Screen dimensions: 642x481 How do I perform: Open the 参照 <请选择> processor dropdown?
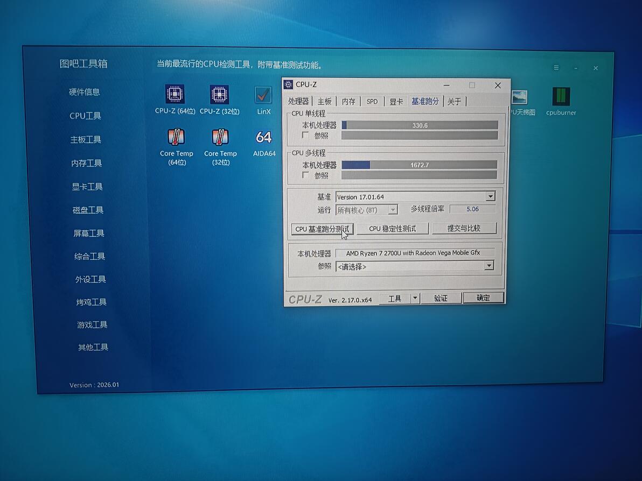click(x=415, y=266)
